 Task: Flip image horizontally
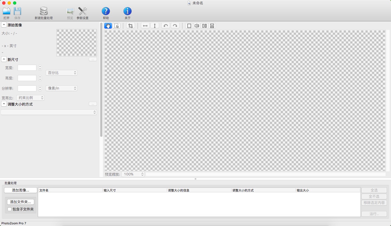145,26
